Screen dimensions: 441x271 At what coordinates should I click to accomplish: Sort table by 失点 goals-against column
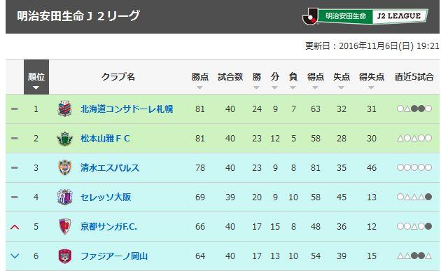[x=342, y=80]
